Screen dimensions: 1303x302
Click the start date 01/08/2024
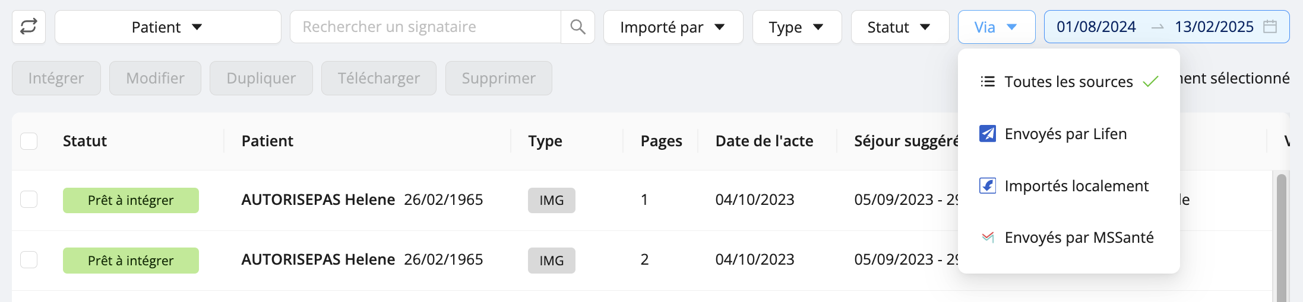(x=1096, y=27)
